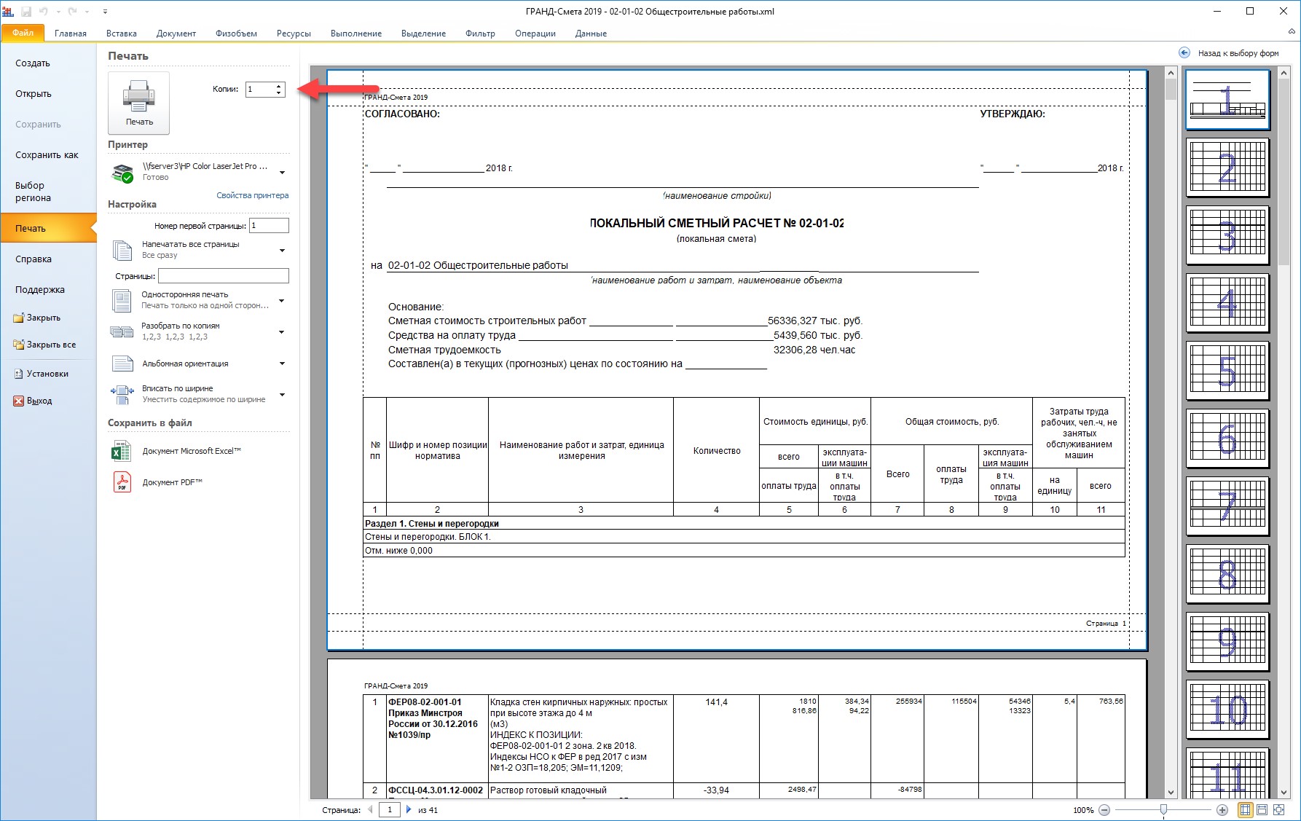Click the Microsoft Excel document icon
This screenshot has height=821, width=1301.
pos(122,452)
